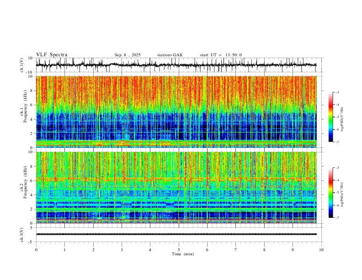
Task: Click the "4" tick on the time axis
Action: pyautogui.click(x=150, y=250)
